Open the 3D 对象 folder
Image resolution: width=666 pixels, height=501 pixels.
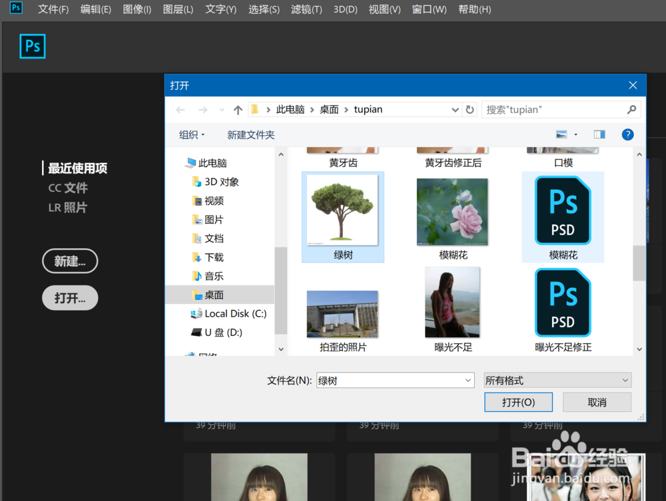215,182
